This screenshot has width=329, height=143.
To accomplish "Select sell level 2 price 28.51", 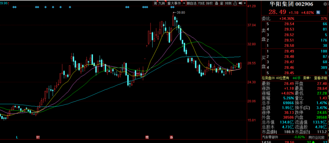I will click(x=289, y=40).
